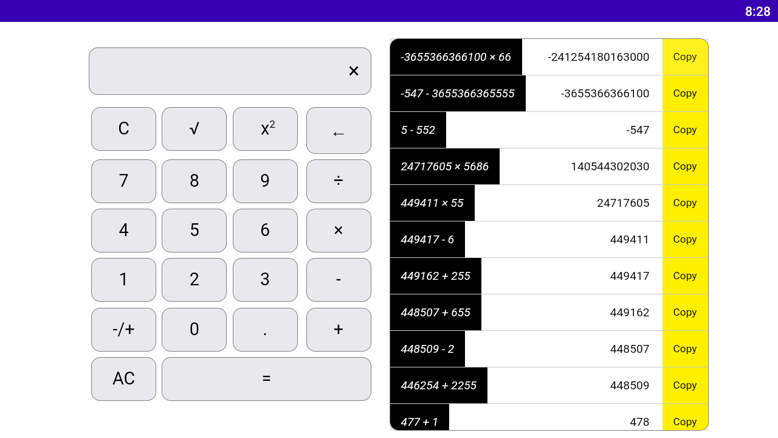The image size is (778, 438).
Task: Select the multiplication operator
Action: pos(339,230)
